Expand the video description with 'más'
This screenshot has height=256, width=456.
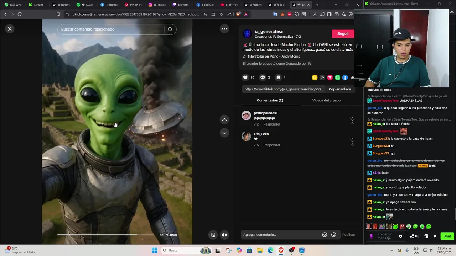point(349,50)
